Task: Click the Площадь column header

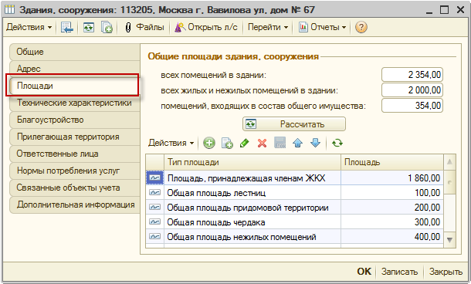Action: pos(392,162)
